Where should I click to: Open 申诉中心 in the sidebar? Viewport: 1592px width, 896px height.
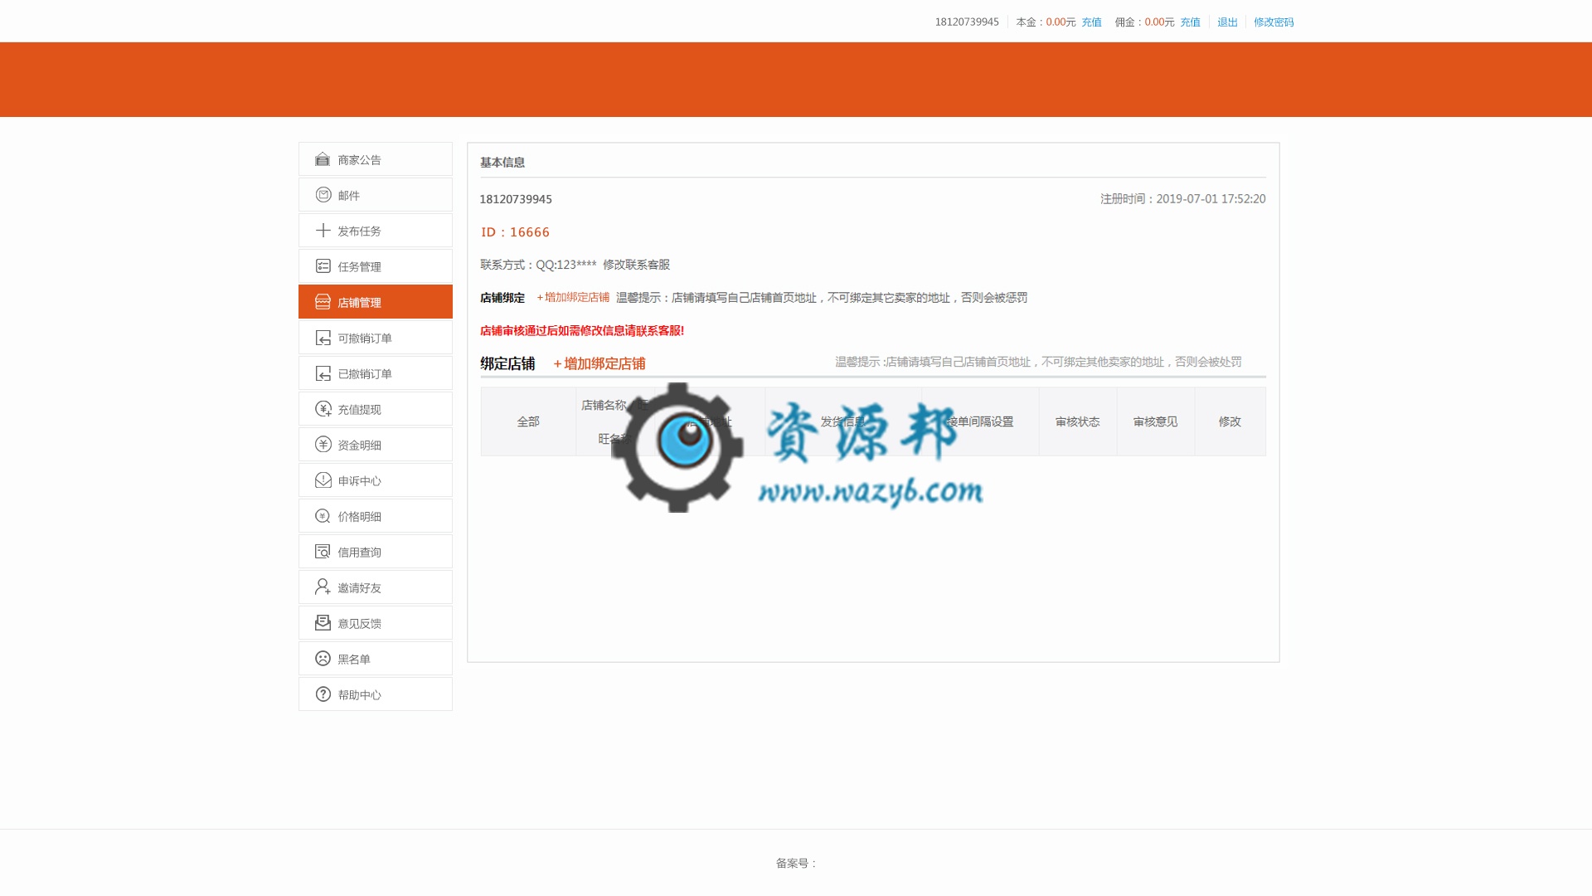pos(376,480)
